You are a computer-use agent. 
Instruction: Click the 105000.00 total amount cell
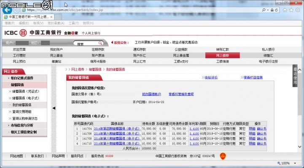(x=149, y=149)
